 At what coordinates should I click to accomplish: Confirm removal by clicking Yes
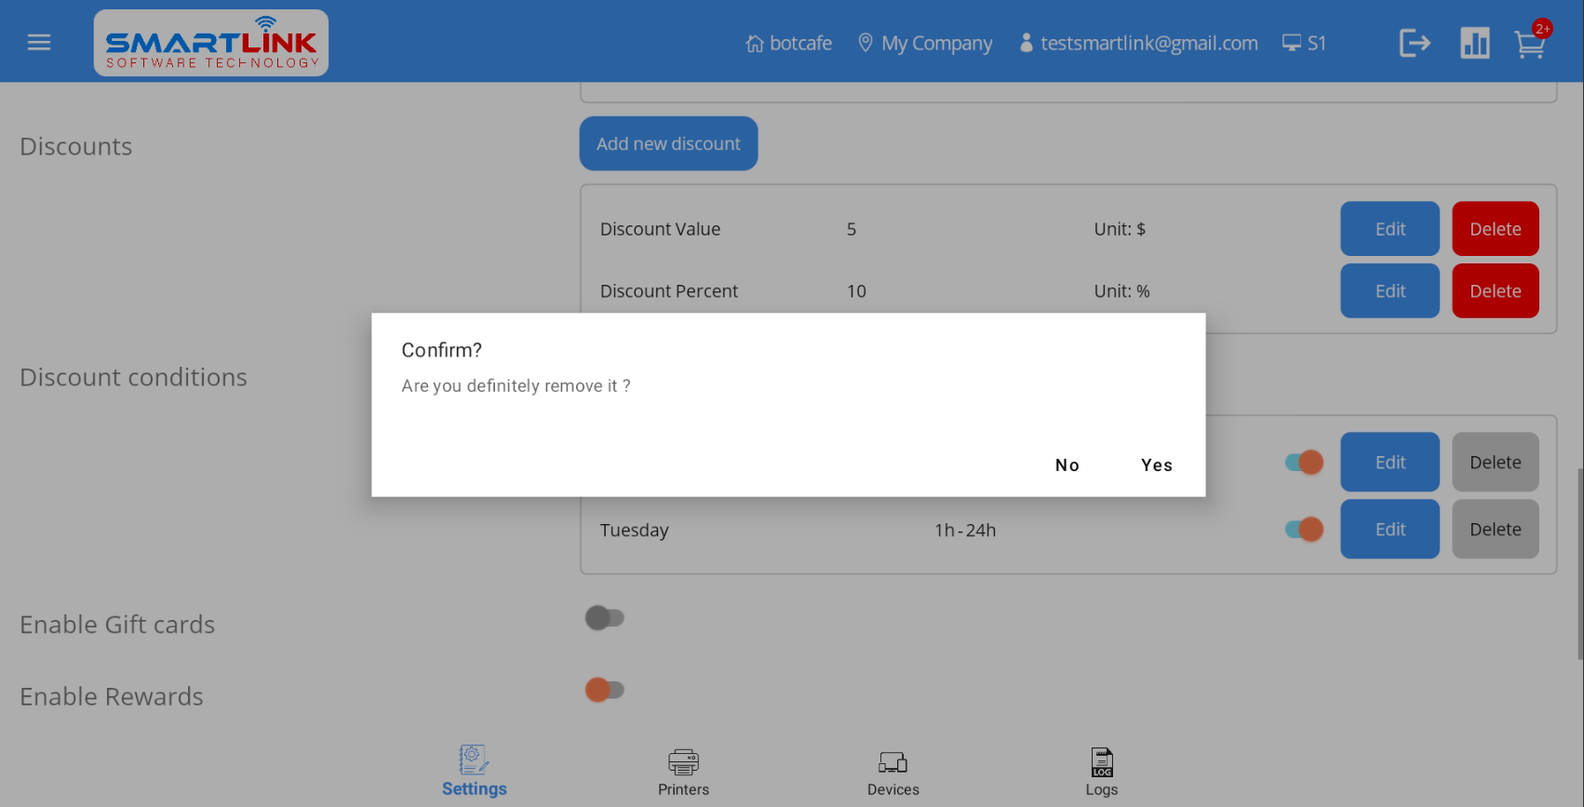(x=1156, y=465)
